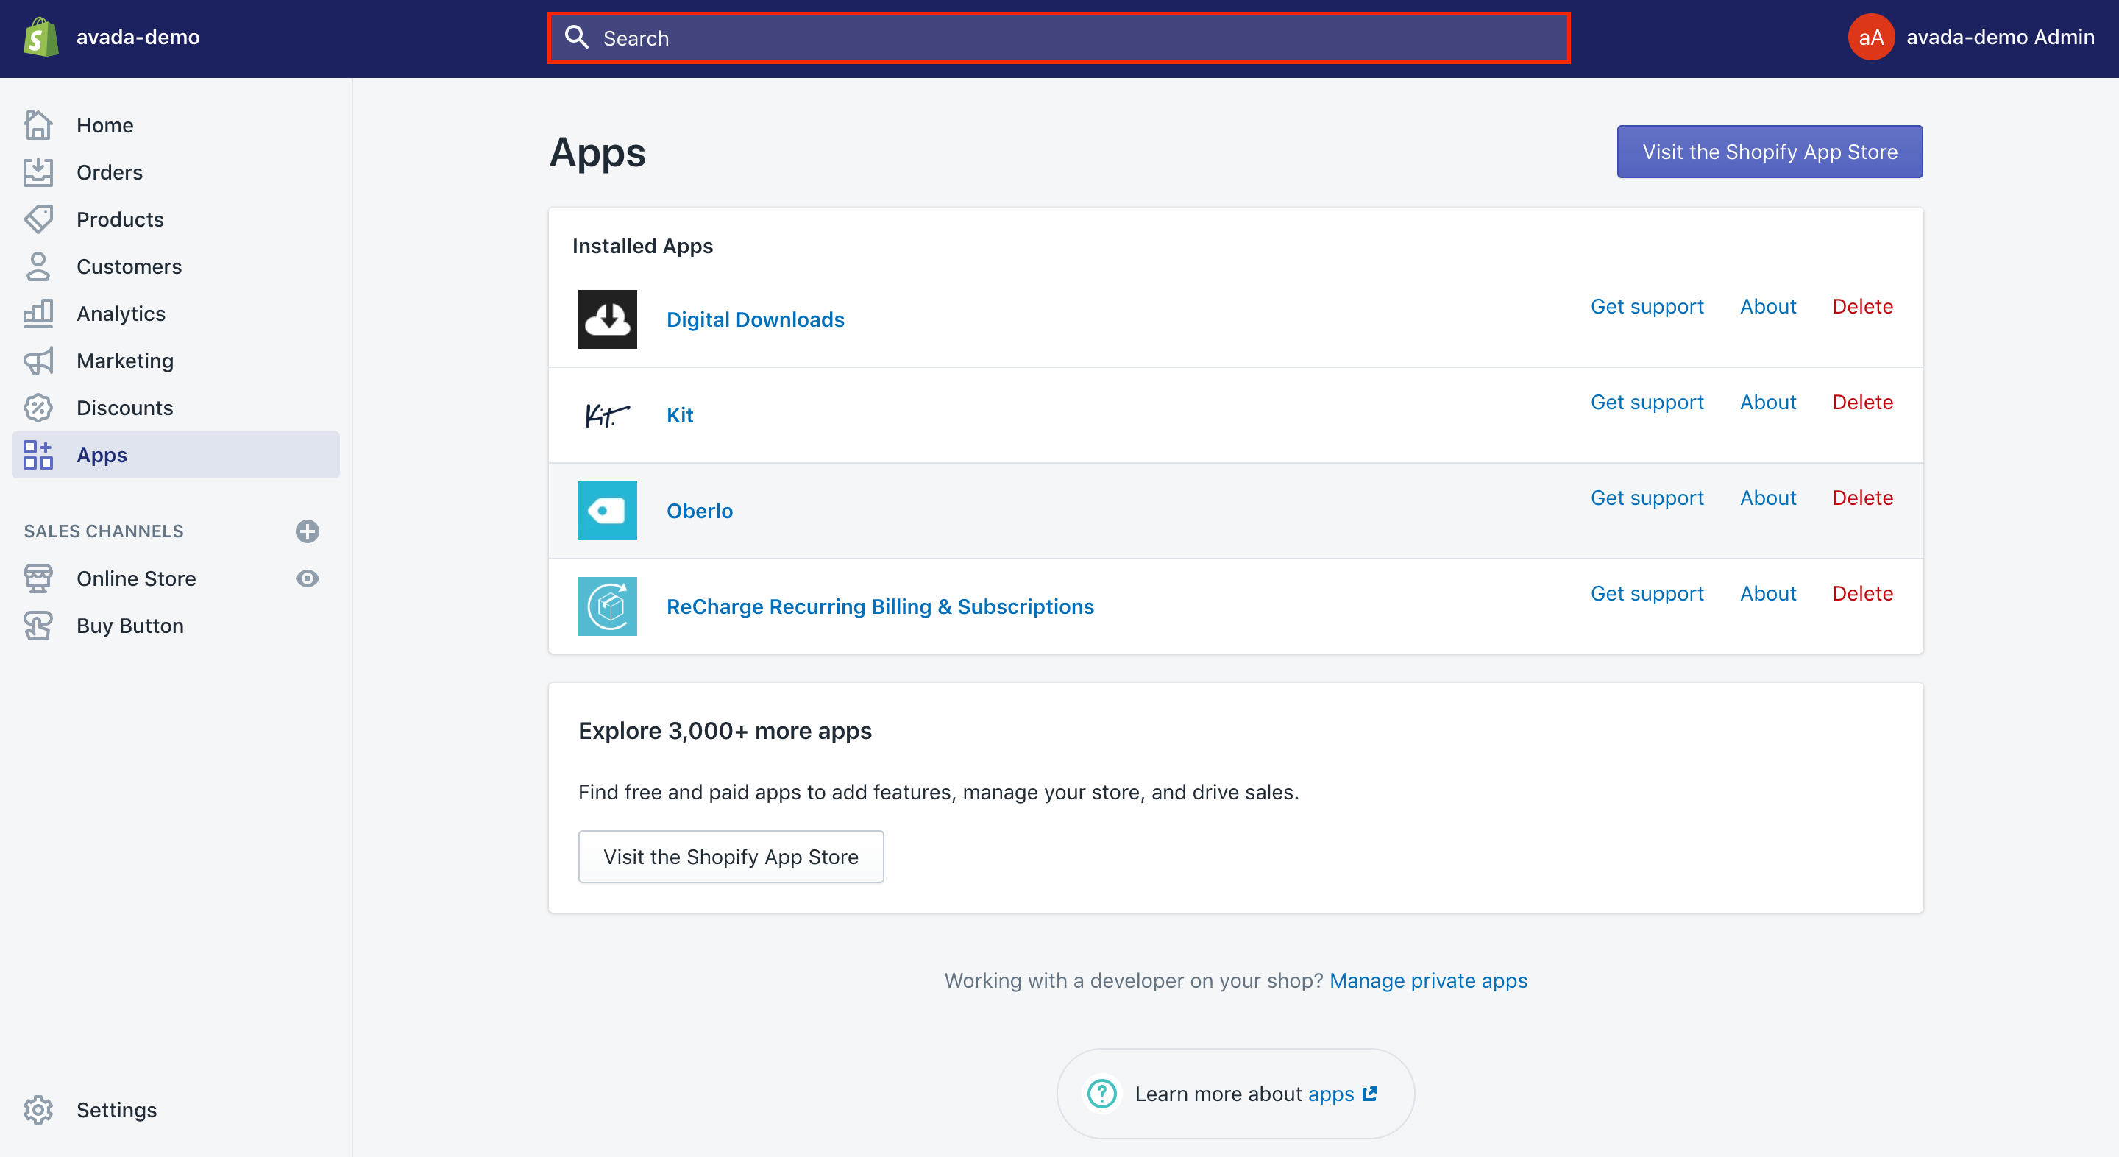
Task: Navigate to Analytics
Action: point(175,314)
